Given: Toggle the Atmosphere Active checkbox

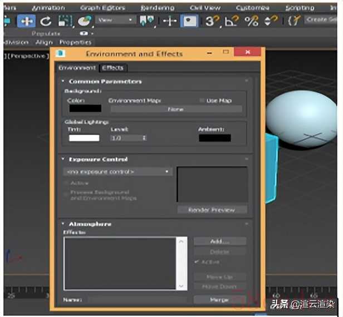Looking at the screenshot, I should pyautogui.click(x=197, y=262).
